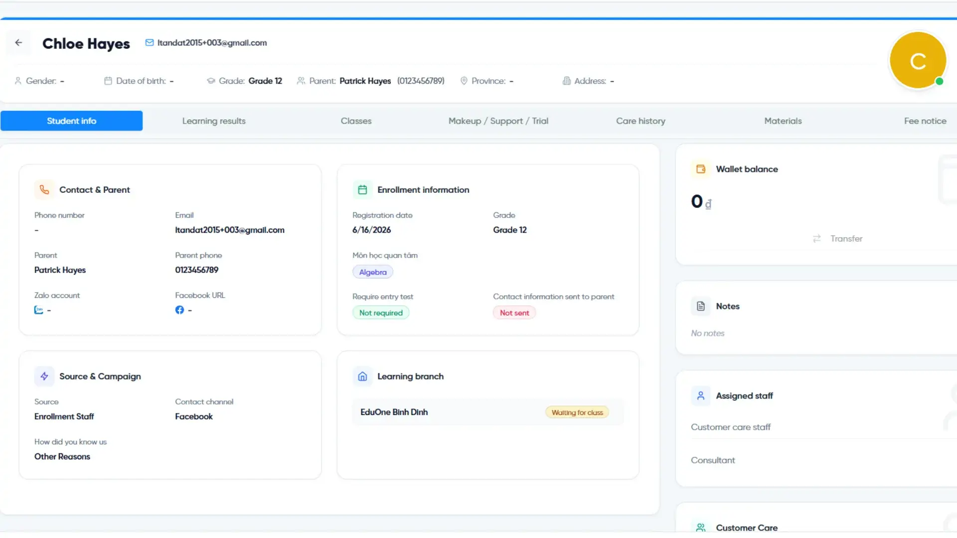Click the EduOne Binh Dinh branch row
Screen dimensions: 957x538
(x=488, y=412)
